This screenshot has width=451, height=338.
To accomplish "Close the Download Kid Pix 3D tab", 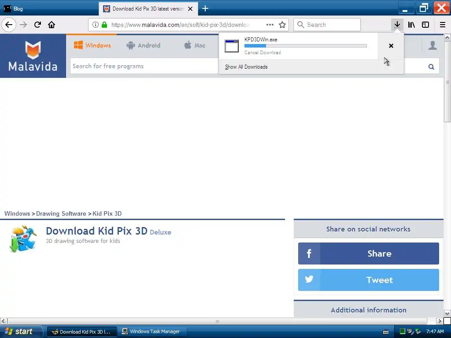I will tap(190, 9).
